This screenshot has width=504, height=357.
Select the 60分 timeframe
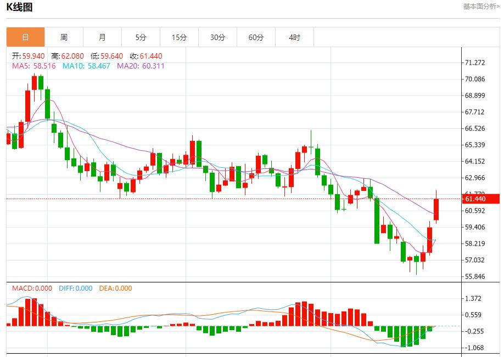coord(256,37)
